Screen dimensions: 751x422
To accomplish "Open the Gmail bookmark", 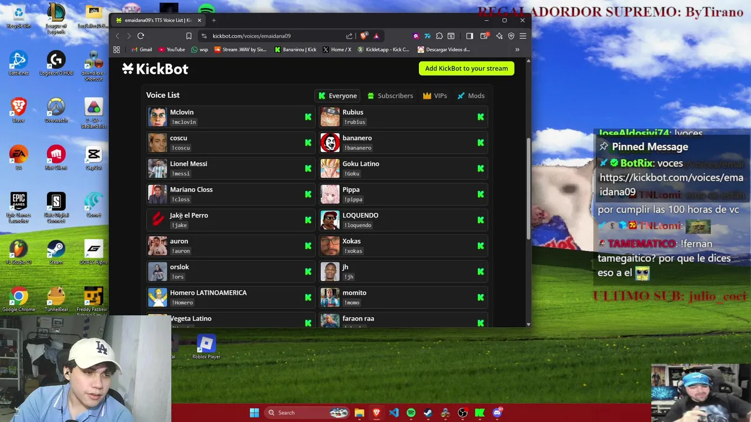I will click(x=141, y=50).
